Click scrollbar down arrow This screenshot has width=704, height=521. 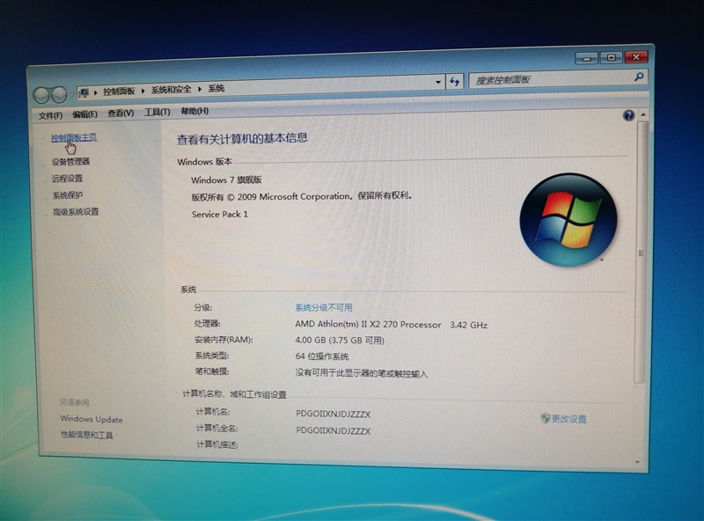637,462
